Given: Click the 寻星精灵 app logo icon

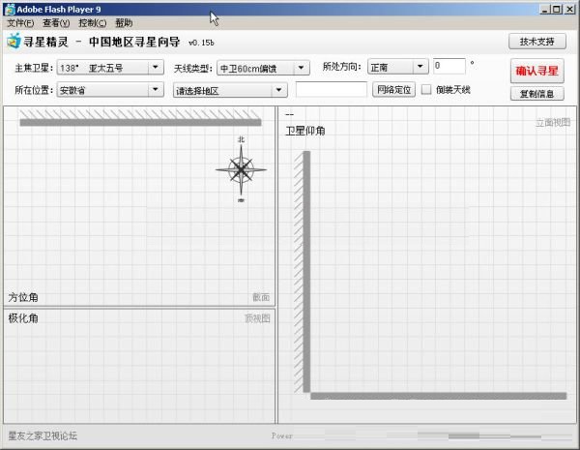Looking at the screenshot, I should (x=14, y=41).
